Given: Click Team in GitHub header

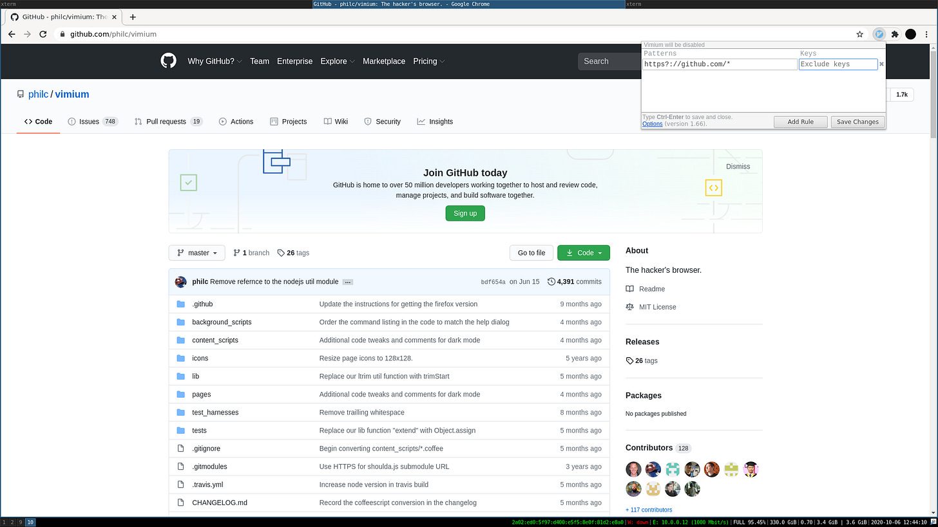Looking at the screenshot, I should [260, 61].
